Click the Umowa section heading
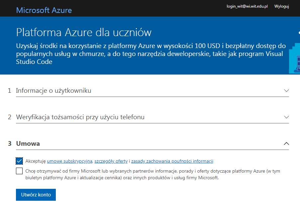The width and height of the screenshot is (300, 213). click(x=28, y=143)
